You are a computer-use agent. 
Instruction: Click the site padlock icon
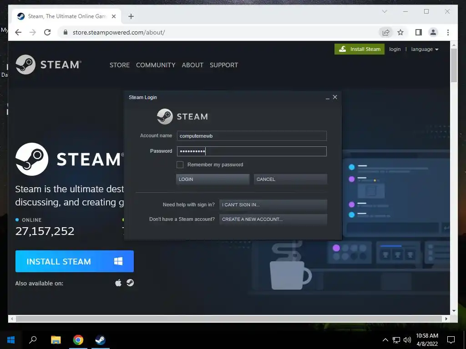coord(66,32)
